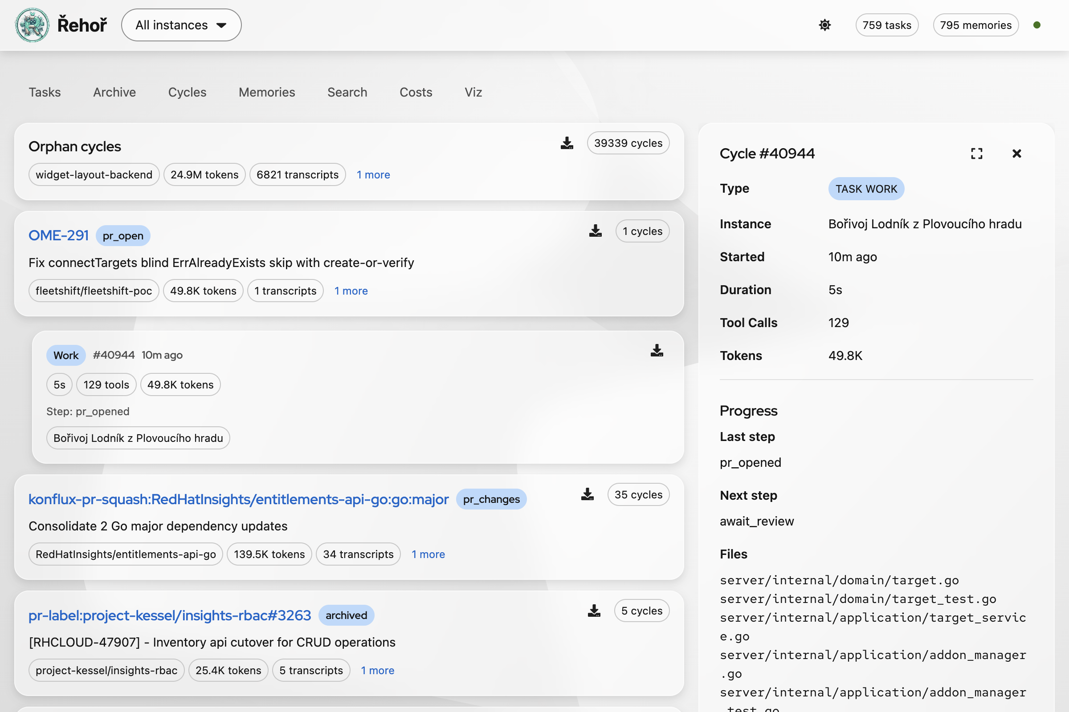This screenshot has width=1069, height=712.
Task: Click the TASK WORK type badge
Action: 866,188
